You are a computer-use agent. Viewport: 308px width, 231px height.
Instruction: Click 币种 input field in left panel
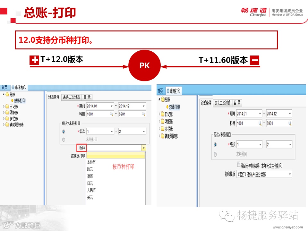click(114, 148)
